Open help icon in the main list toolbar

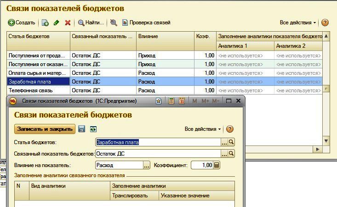pyautogui.click(x=325, y=22)
